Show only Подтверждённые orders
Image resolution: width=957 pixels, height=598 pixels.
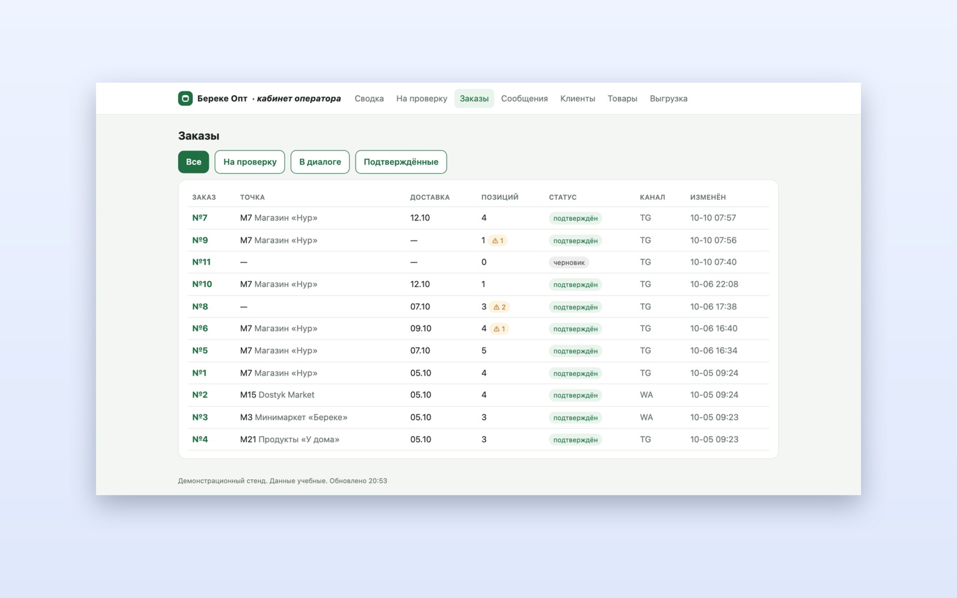coord(401,162)
